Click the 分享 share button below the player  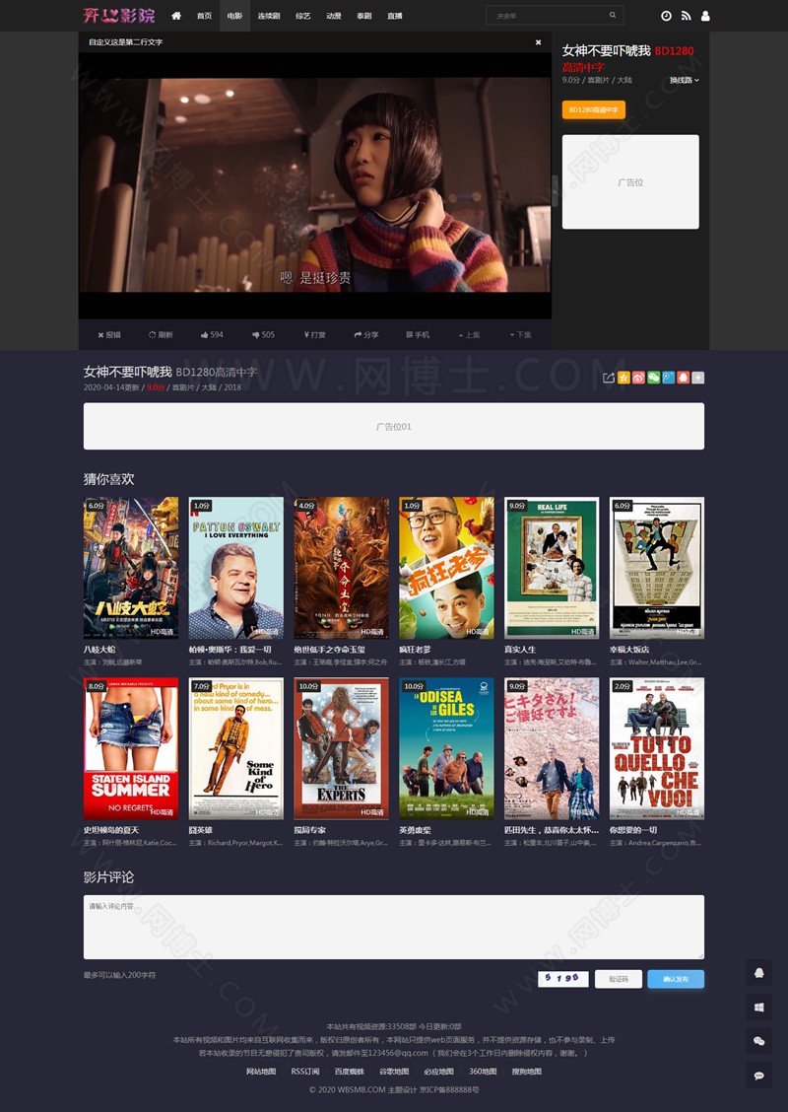(366, 335)
